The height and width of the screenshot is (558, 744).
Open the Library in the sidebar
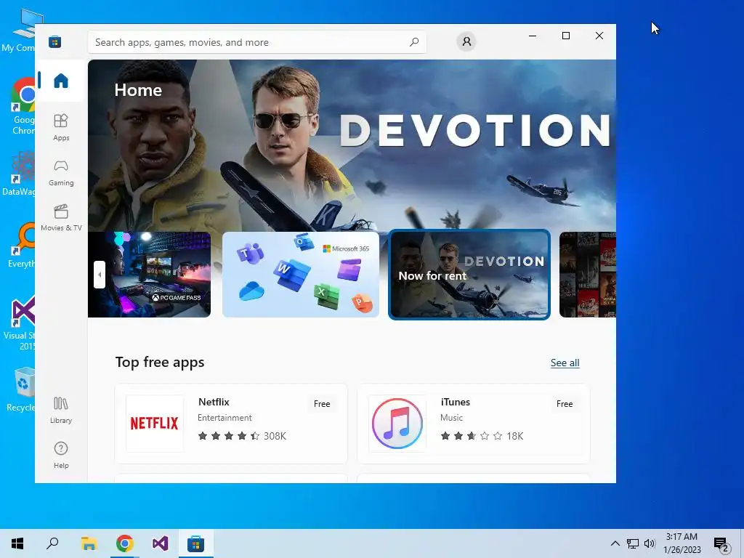coord(61,410)
